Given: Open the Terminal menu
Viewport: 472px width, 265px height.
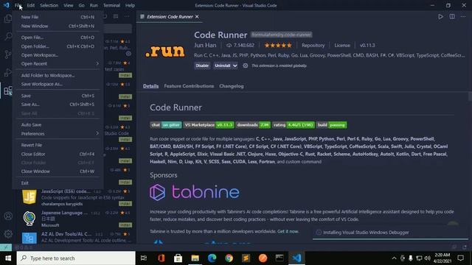Looking at the screenshot, I should [111, 5].
